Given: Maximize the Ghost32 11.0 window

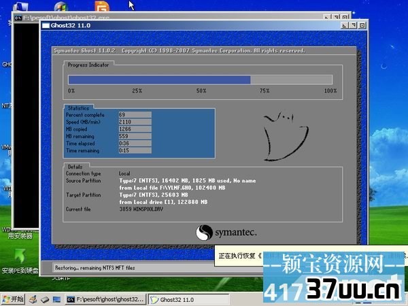Looking at the screenshot, I should pos(354,25).
